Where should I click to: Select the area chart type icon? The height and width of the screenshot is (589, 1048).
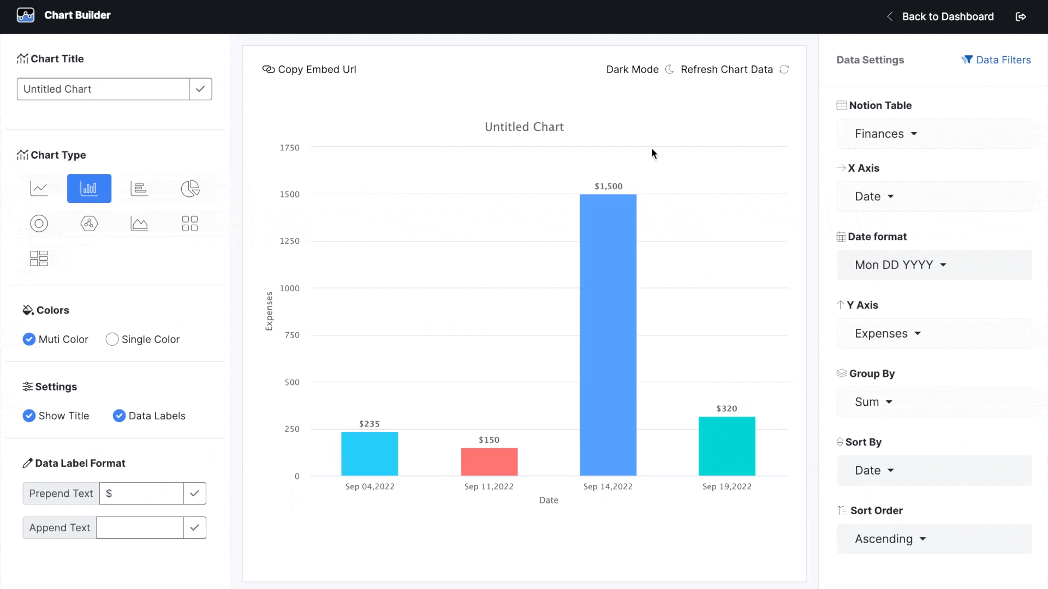(139, 224)
